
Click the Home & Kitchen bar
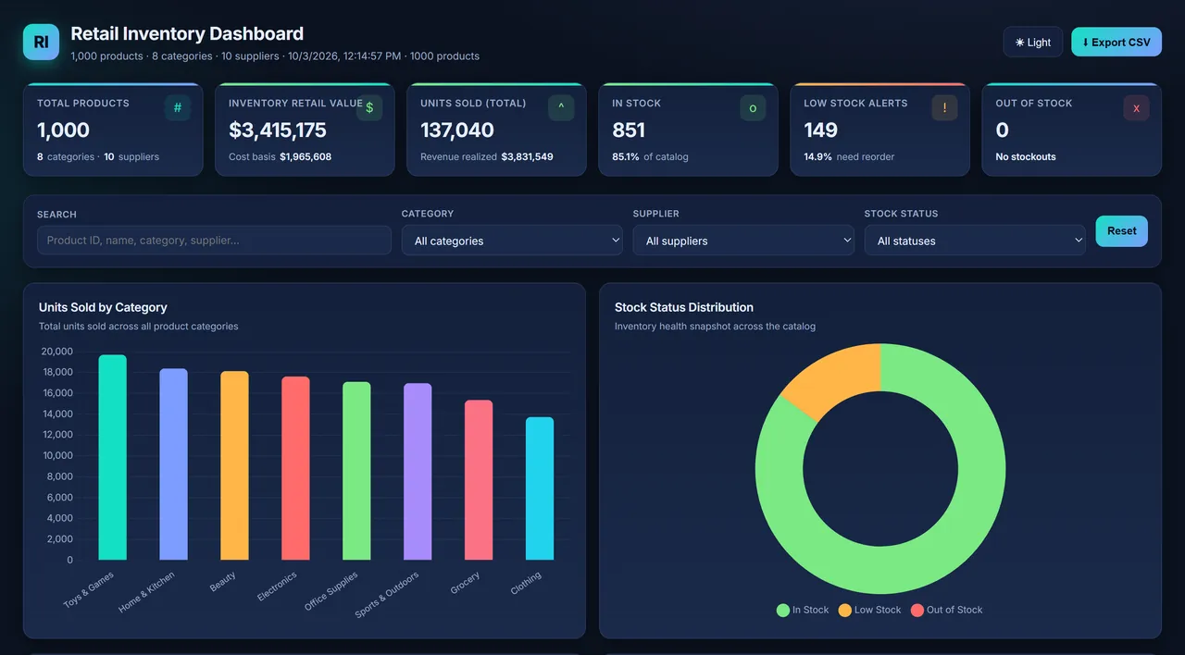tap(173, 464)
